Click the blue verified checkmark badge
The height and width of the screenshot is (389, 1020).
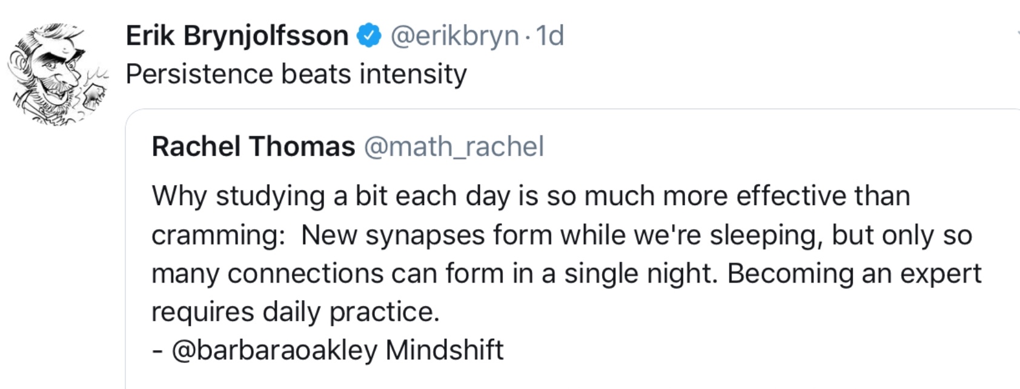coord(368,36)
